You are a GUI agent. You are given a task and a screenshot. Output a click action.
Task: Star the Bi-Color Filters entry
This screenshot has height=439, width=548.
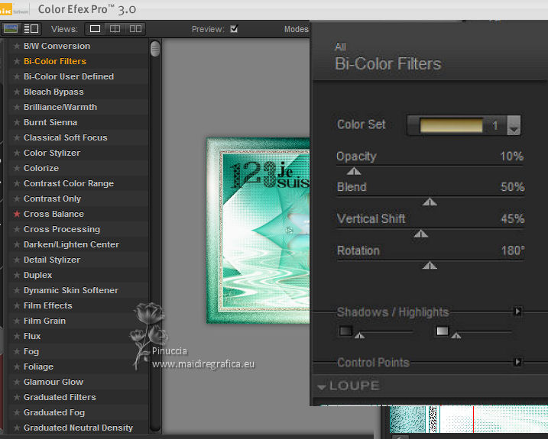click(x=16, y=62)
